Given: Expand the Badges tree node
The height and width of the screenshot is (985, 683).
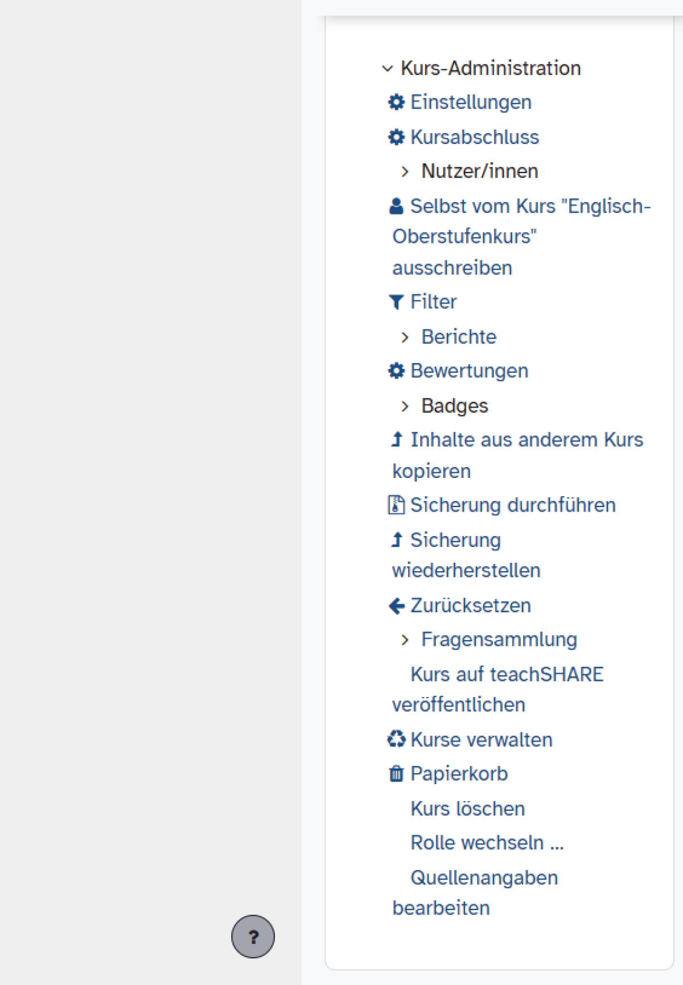Looking at the screenshot, I should 405,406.
